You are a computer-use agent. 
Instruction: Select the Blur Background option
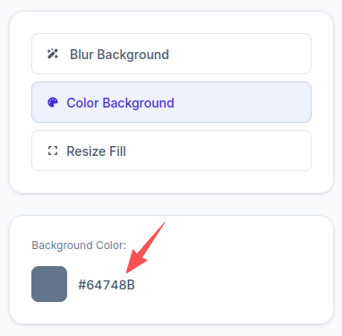[x=171, y=54]
